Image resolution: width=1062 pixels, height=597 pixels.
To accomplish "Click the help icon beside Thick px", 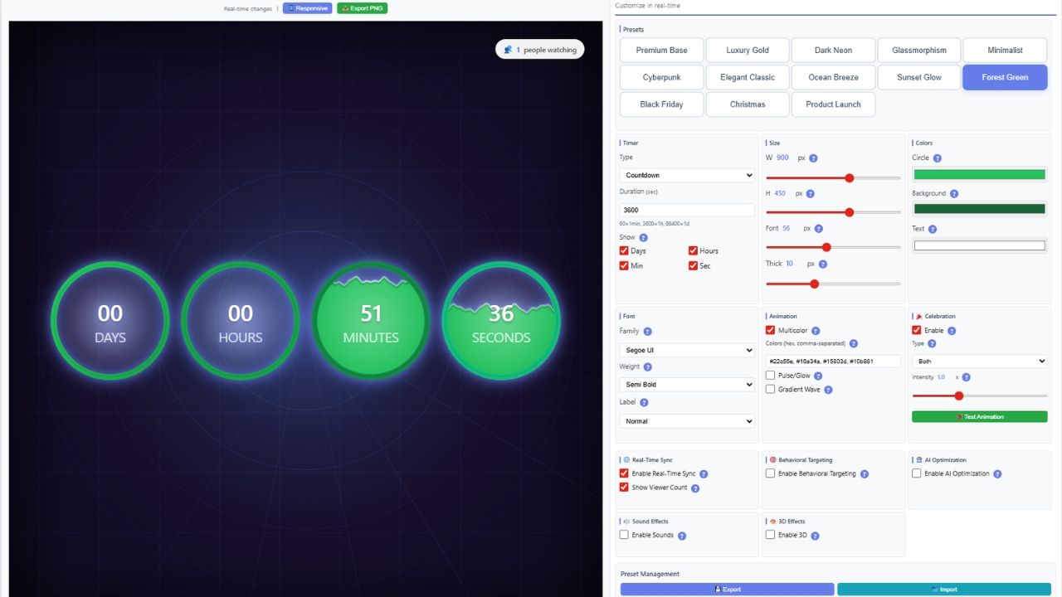I will [823, 265].
